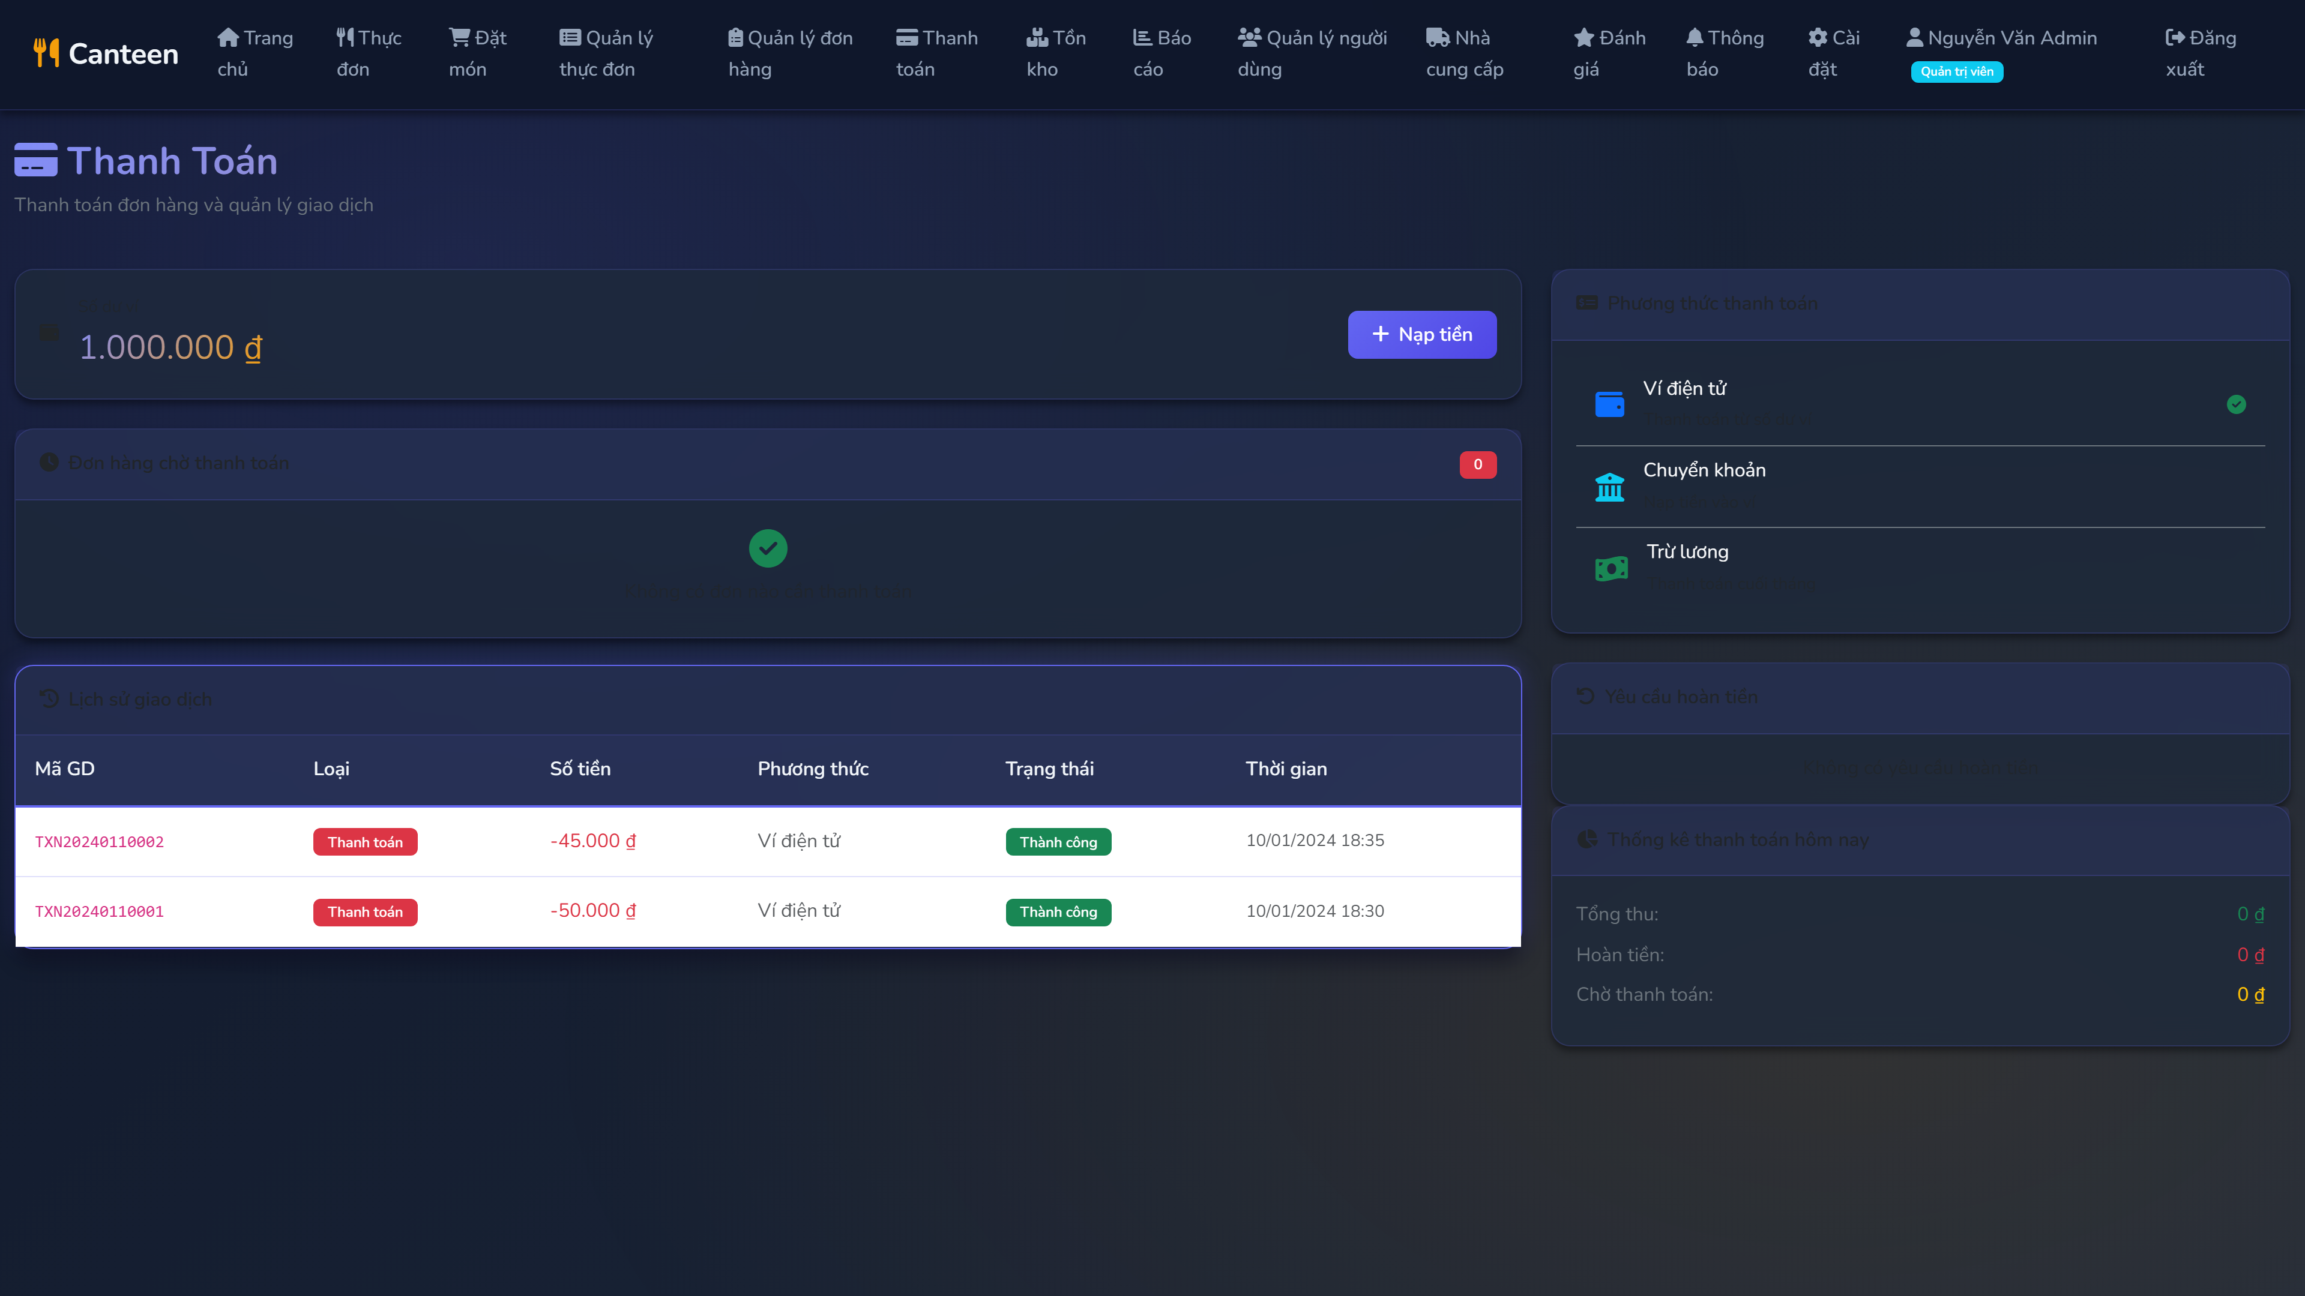This screenshot has height=1296, width=2305.
Task: Click the Tổng thu value 0 đ
Action: click(x=2250, y=913)
